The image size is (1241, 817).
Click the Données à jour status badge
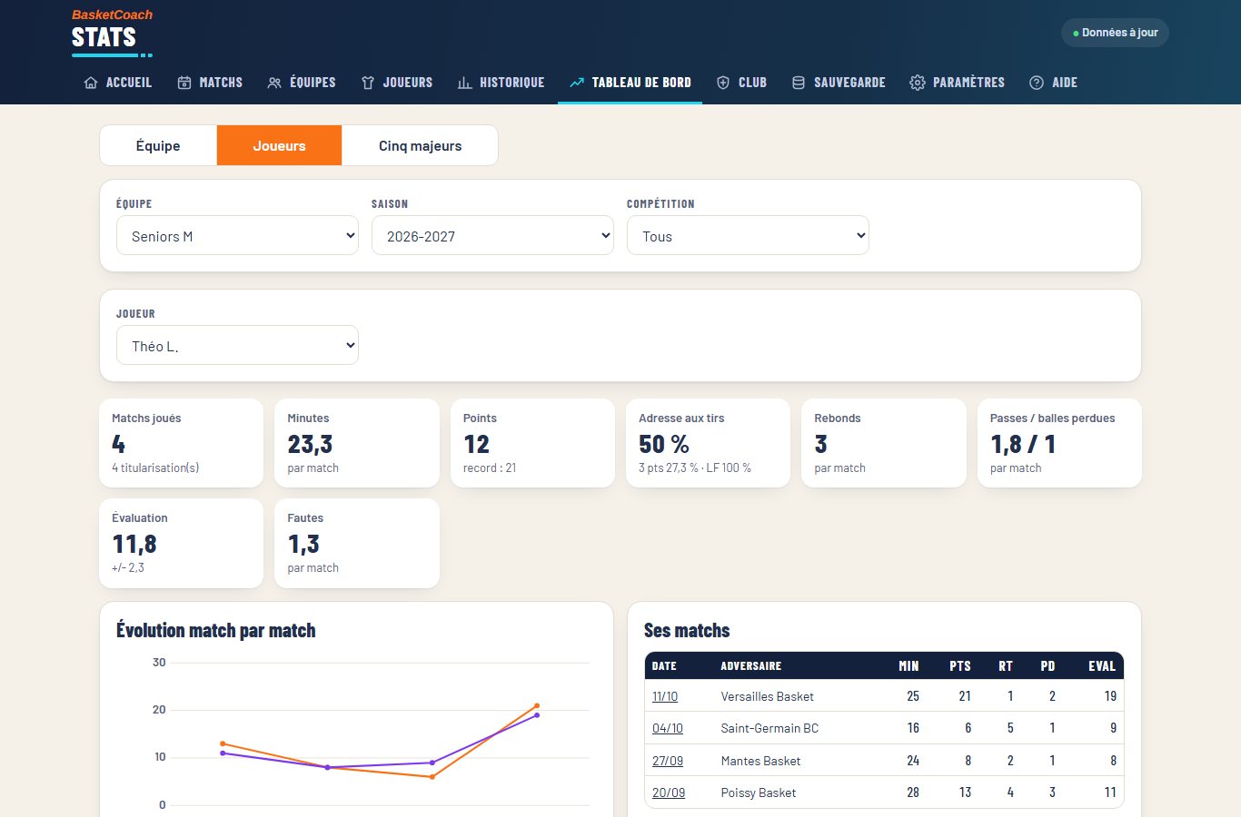1115,33
